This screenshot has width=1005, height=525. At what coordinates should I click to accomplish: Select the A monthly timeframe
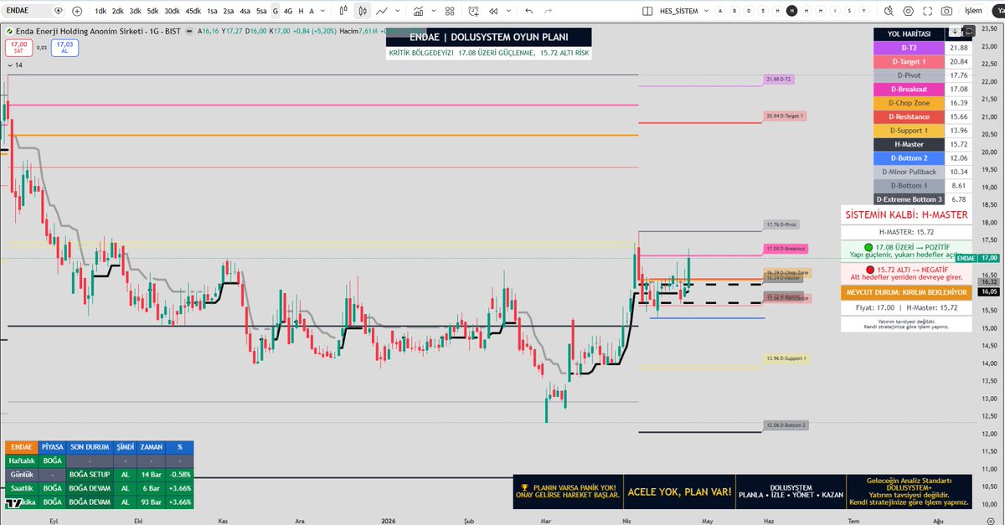tap(313, 12)
